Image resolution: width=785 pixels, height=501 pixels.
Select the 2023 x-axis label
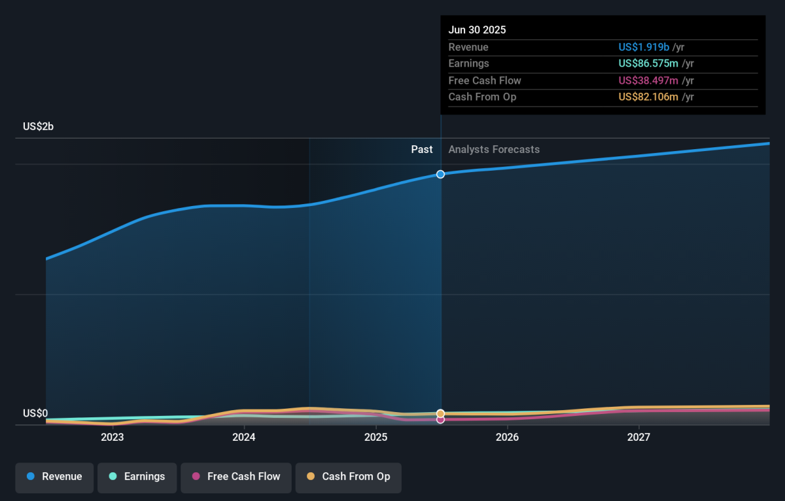[113, 437]
